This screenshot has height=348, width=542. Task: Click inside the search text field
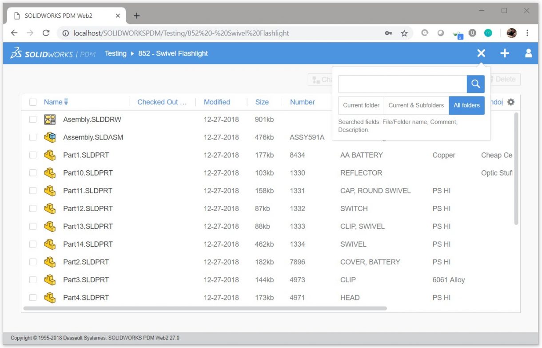pyautogui.click(x=403, y=84)
